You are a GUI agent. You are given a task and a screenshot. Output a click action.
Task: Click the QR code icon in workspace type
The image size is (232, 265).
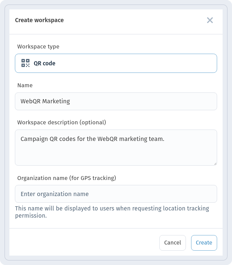(x=25, y=63)
